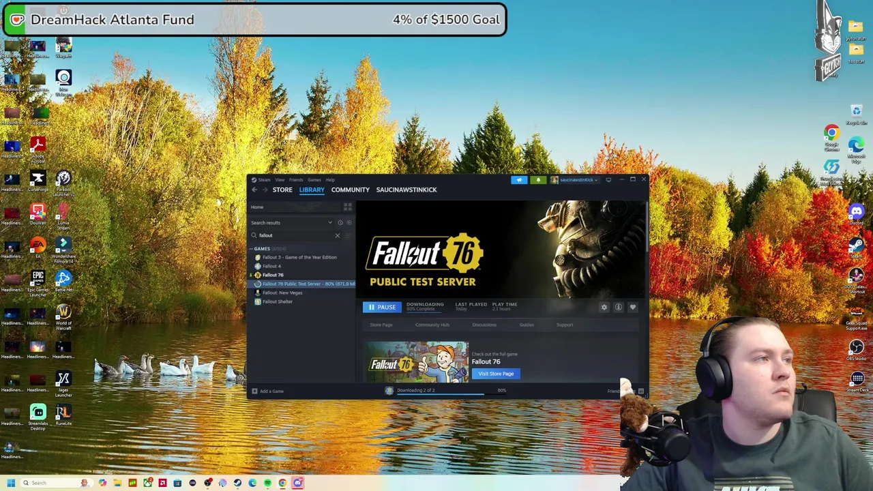Toggle library grid view icon beside Home
The height and width of the screenshot is (491, 873).
(348, 207)
